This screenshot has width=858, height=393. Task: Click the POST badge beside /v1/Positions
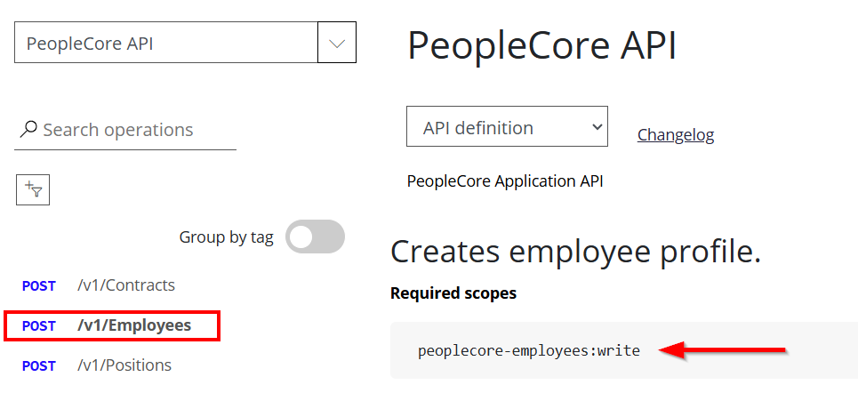(x=39, y=366)
